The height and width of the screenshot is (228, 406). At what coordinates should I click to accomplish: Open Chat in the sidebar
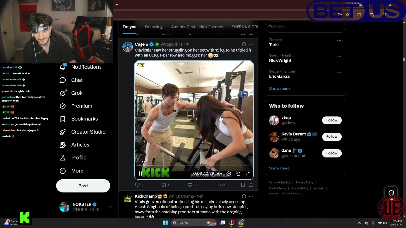click(x=71, y=80)
